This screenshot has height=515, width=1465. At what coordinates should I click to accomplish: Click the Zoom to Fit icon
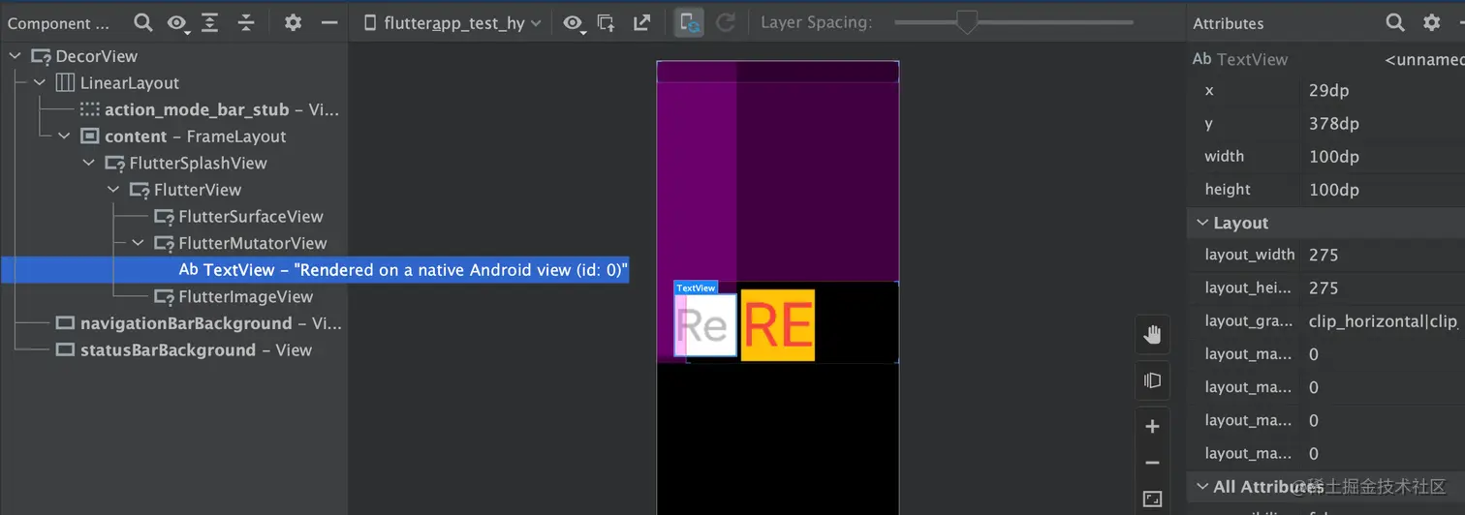(x=1152, y=499)
